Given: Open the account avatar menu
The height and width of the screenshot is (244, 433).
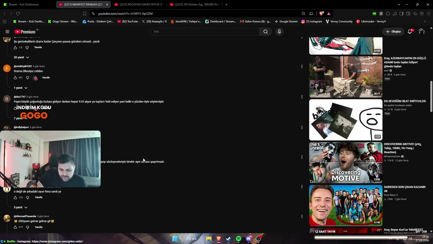Looking at the screenshot, I should [x=422, y=32].
